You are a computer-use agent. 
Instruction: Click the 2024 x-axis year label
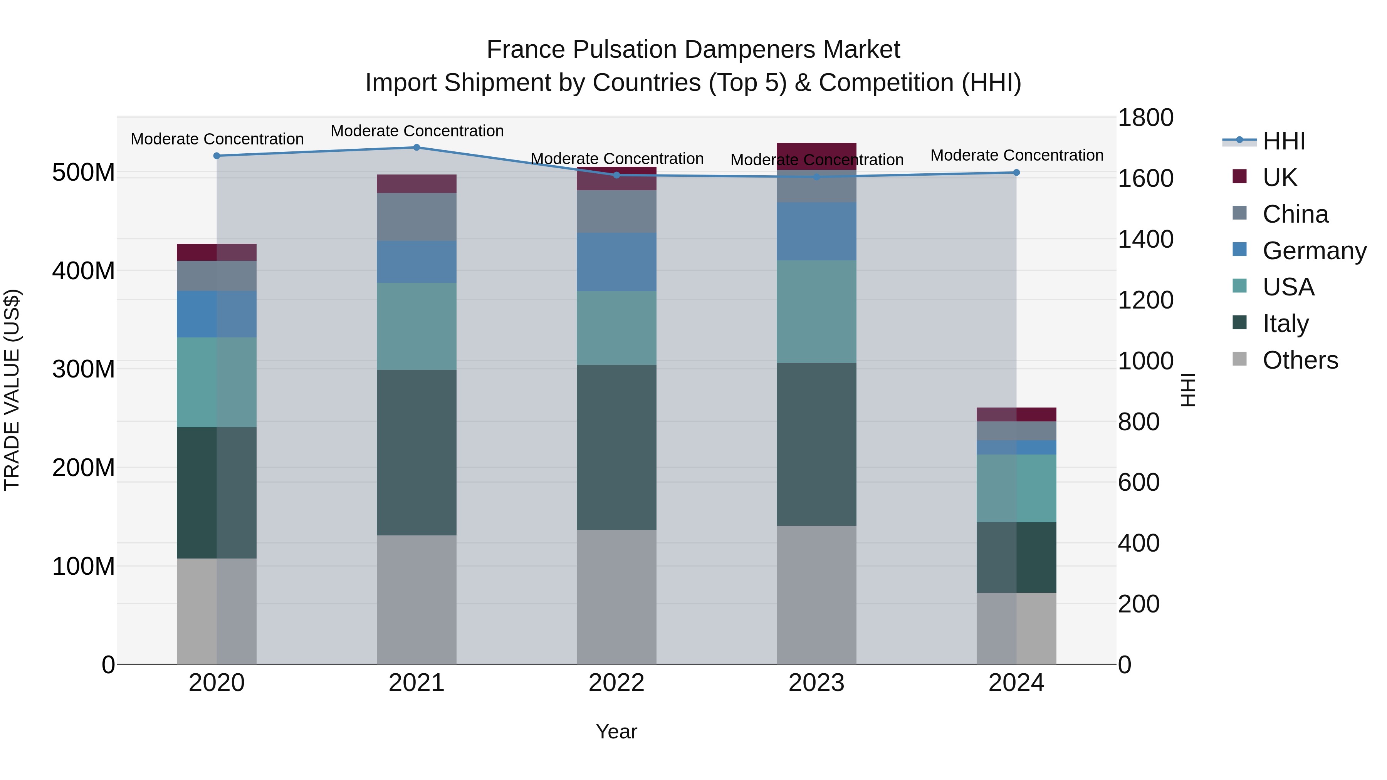1016,683
